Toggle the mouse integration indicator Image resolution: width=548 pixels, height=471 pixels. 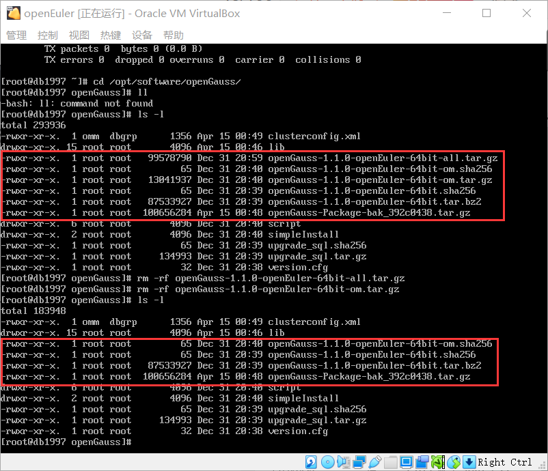[454, 462]
